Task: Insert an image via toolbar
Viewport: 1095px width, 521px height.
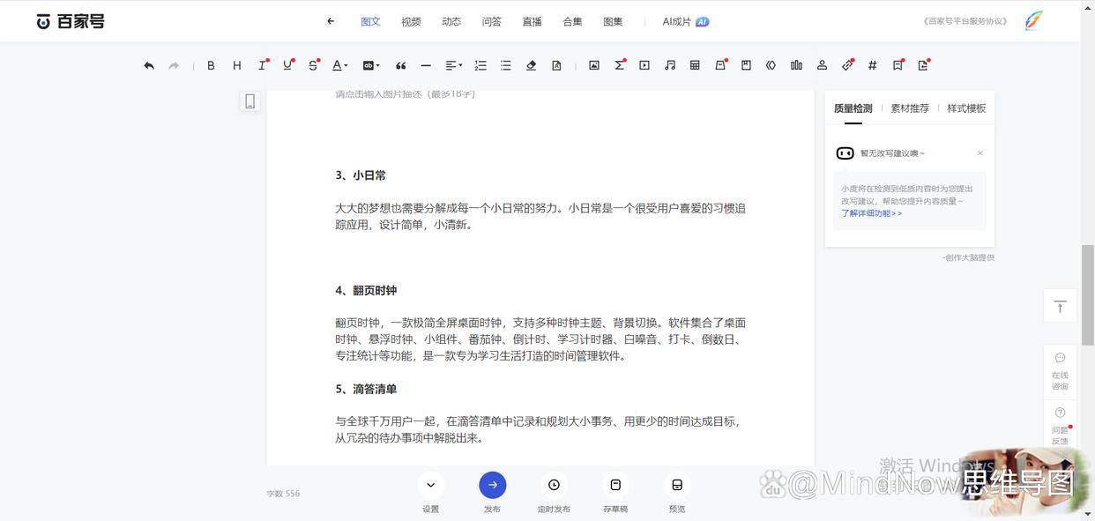Action: tap(594, 65)
